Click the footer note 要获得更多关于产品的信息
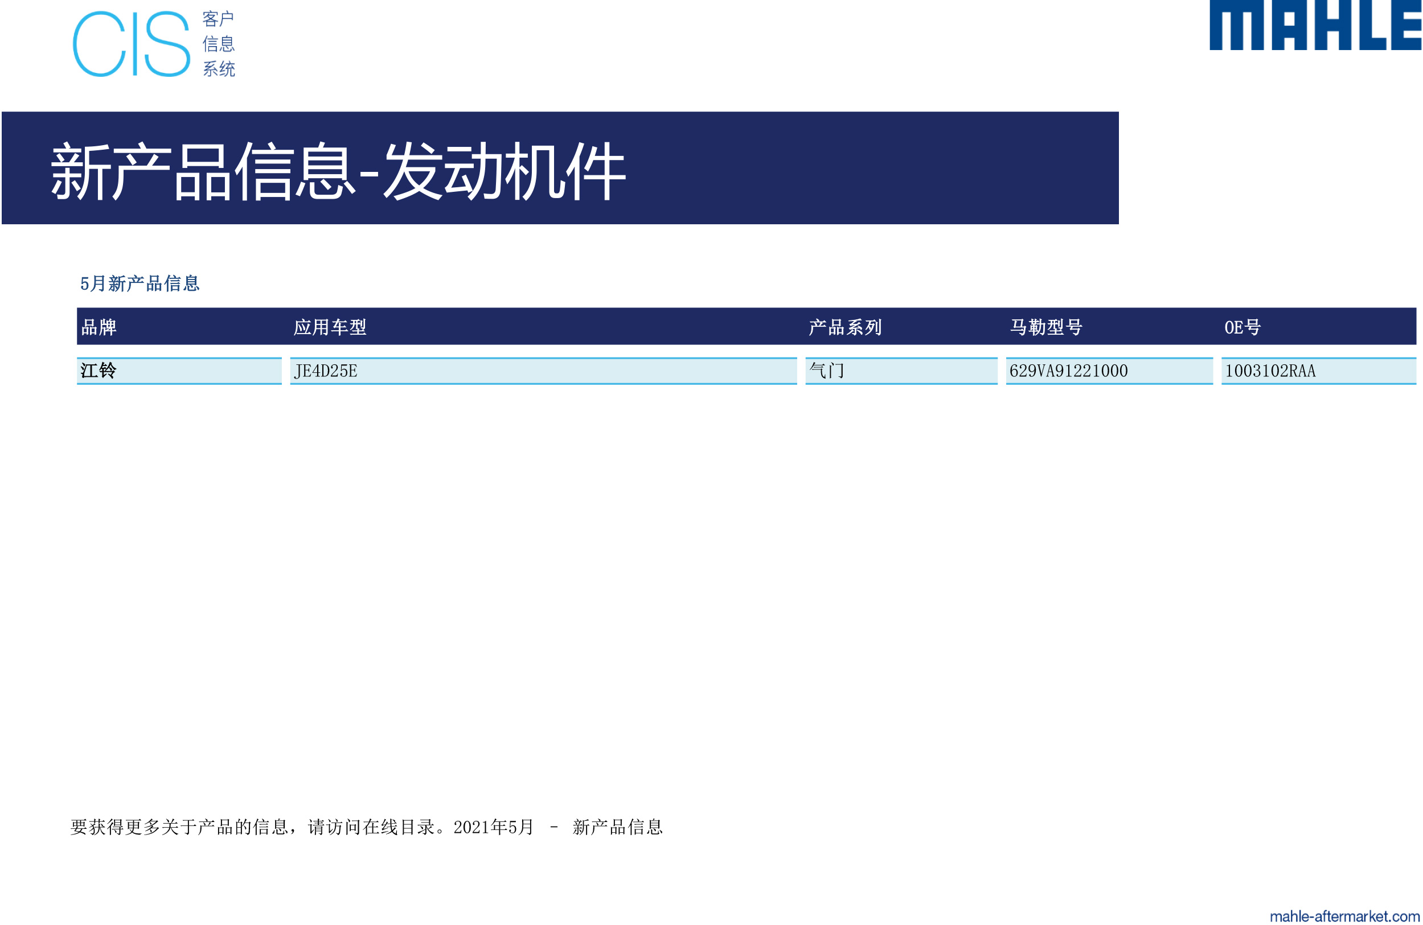This screenshot has height=925, width=1423. point(367,827)
